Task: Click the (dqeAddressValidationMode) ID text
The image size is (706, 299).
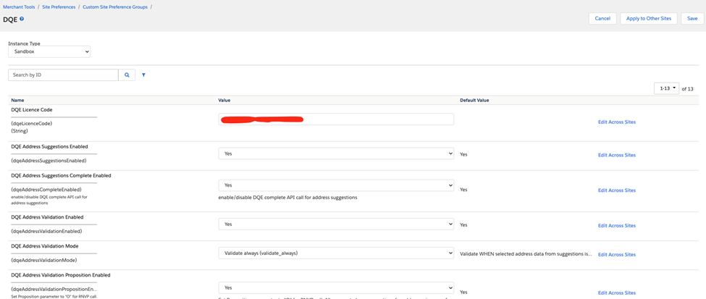Action: 43,261
